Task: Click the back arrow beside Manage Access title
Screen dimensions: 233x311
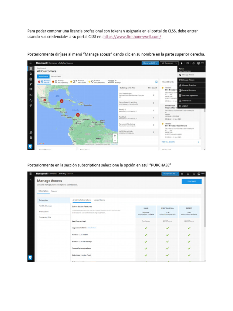Action: click(x=31, y=180)
